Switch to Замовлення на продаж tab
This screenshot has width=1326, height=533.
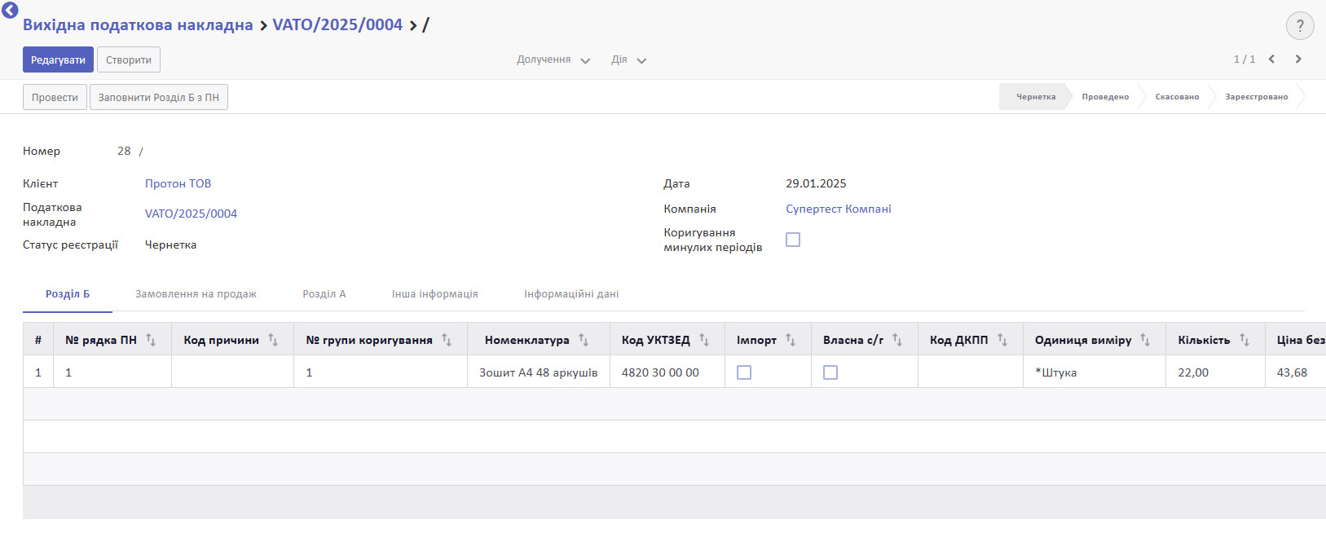point(196,294)
